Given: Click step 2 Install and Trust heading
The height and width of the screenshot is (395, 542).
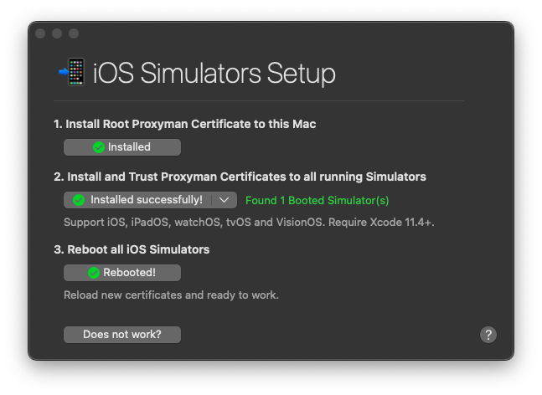Looking at the screenshot, I should 240,177.
